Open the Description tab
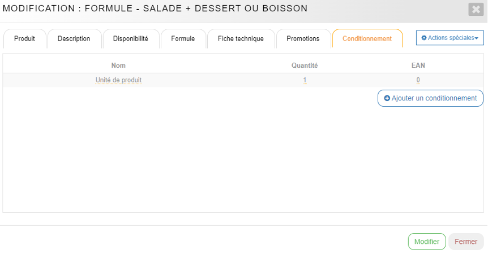The image size is (488, 254). click(74, 38)
